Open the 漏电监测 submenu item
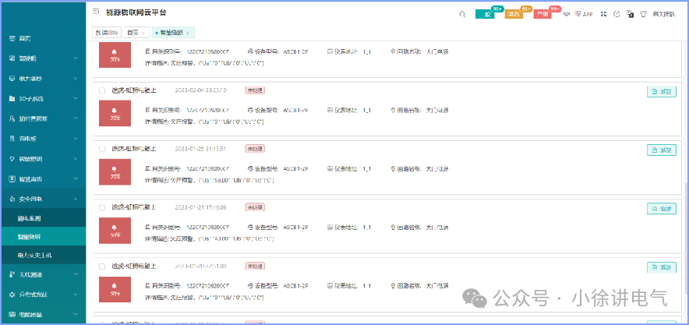This screenshot has height=325, width=689. tap(43, 218)
